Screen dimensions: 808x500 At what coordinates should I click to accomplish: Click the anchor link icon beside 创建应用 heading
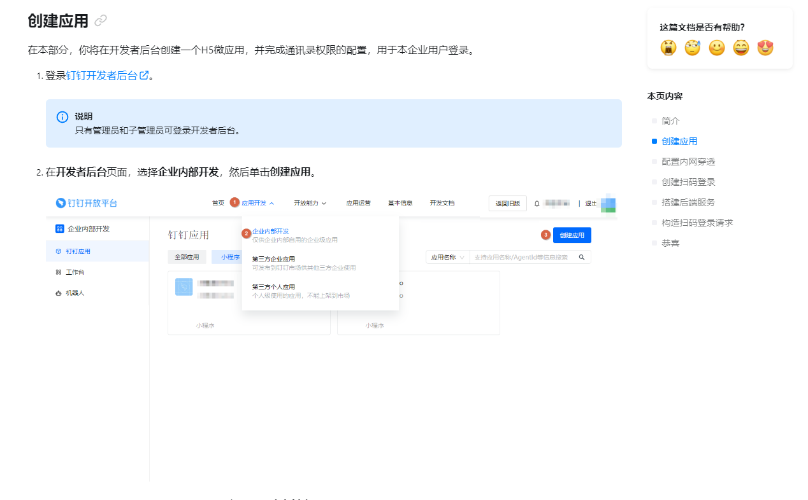[101, 21]
